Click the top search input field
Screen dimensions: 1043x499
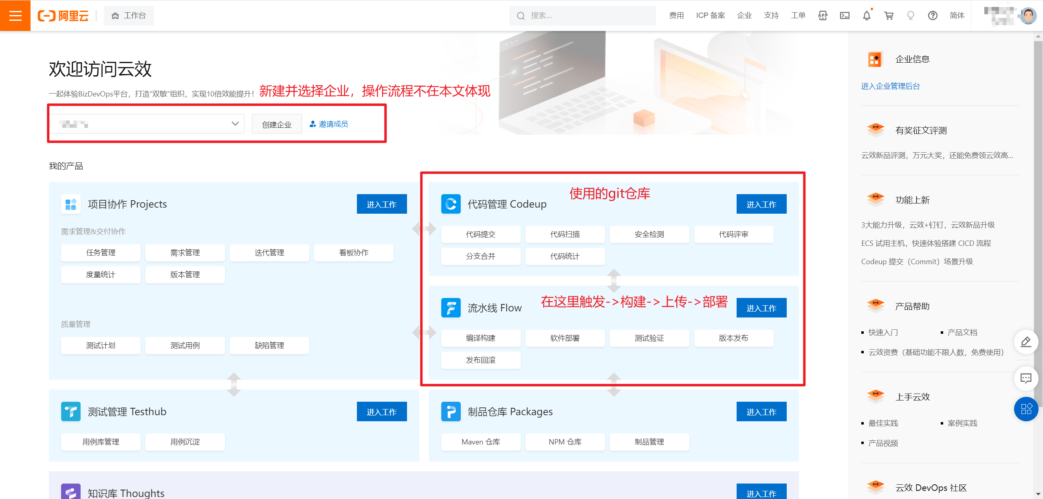(583, 15)
